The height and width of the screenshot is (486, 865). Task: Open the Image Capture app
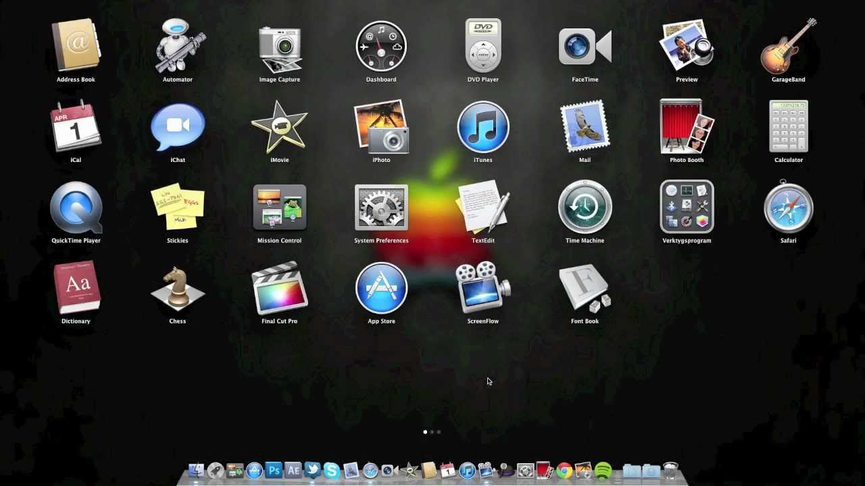(x=280, y=49)
